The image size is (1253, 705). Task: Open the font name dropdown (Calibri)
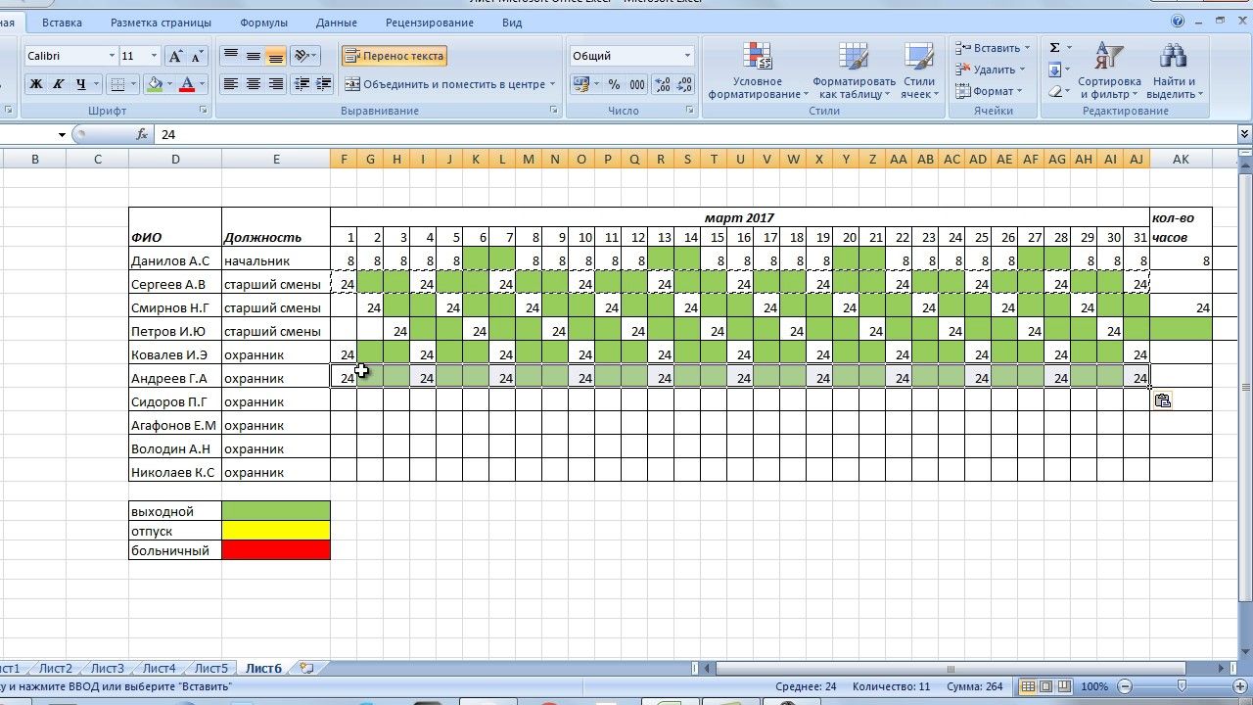tap(111, 57)
